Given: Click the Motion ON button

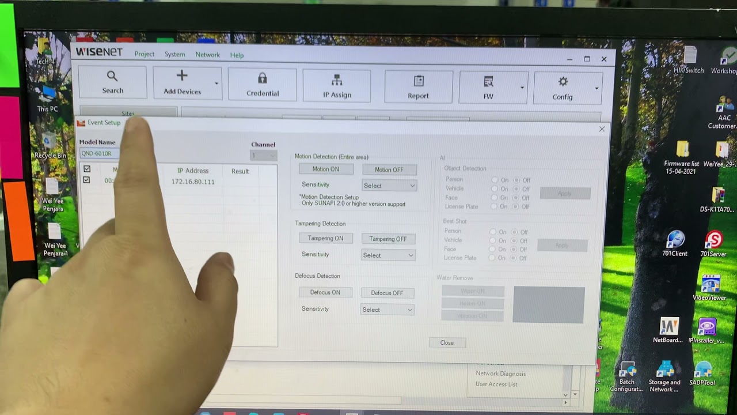Looking at the screenshot, I should pos(326,169).
